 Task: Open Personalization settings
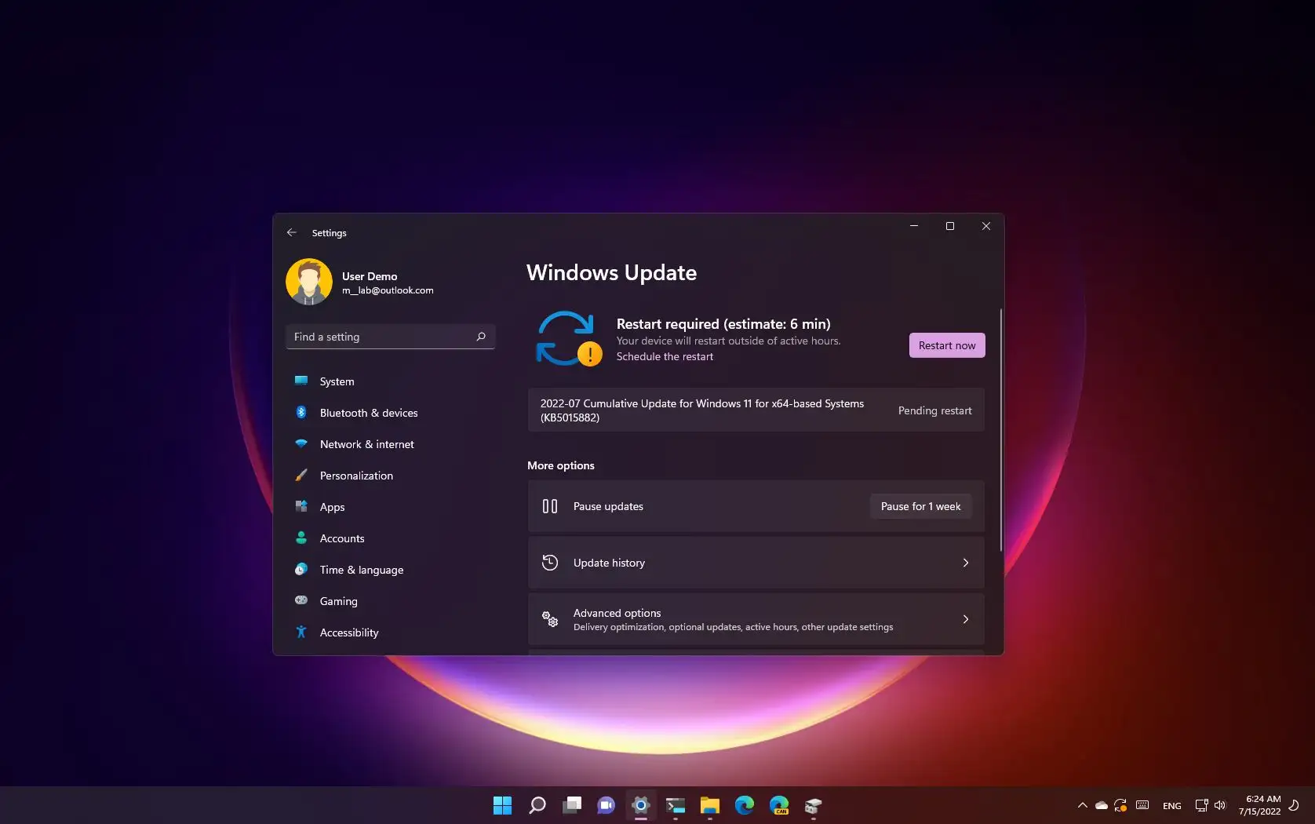click(x=356, y=476)
